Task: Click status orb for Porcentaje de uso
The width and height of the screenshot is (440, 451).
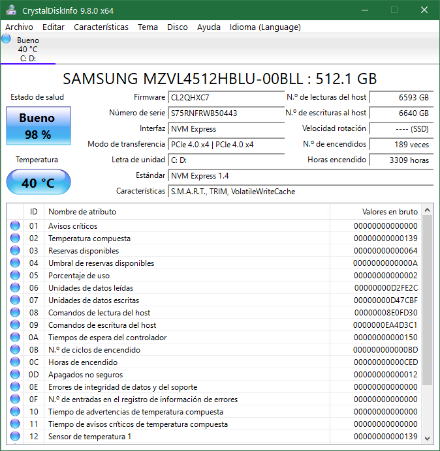Action: [15, 276]
